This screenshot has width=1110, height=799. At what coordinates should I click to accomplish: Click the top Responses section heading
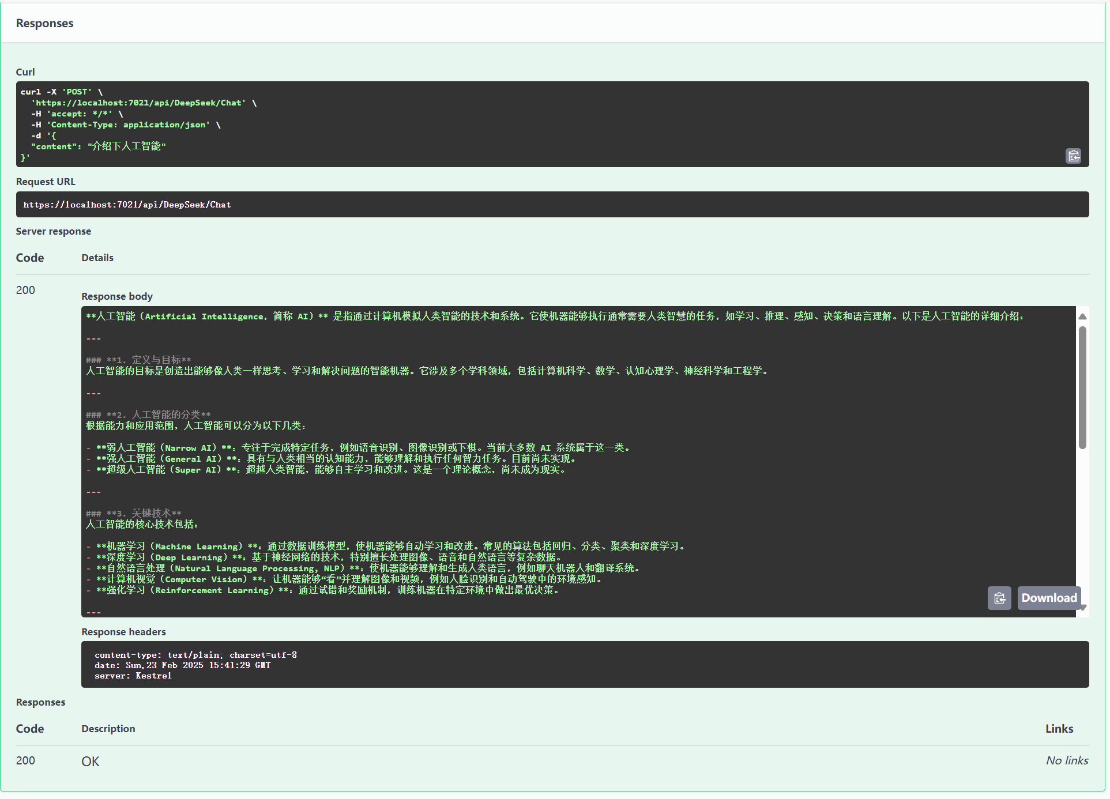click(x=44, y=24)
